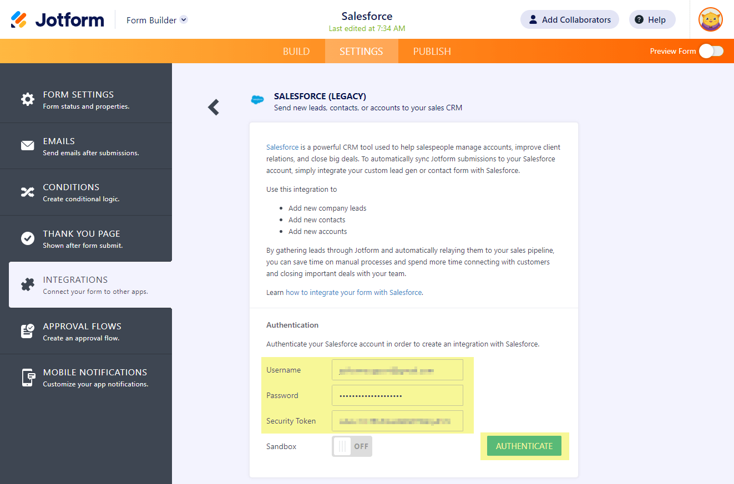Click the Conditions shuffle icon
This screenshot has width=734, height=484.
(28, 192)
